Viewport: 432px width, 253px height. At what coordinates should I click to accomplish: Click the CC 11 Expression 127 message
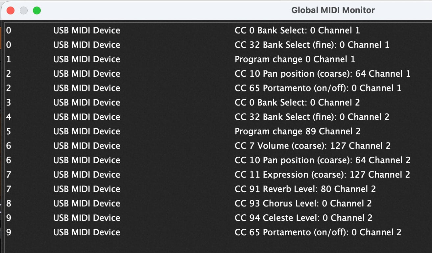pyautogui.click(x=322, y=175)
